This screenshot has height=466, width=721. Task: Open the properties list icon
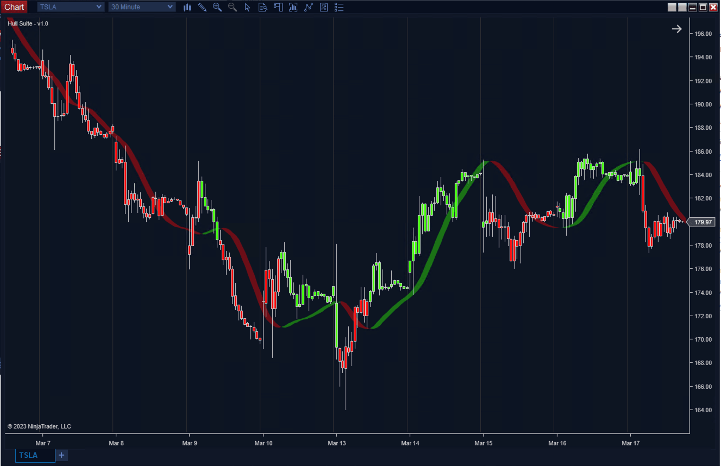[339, 7]
